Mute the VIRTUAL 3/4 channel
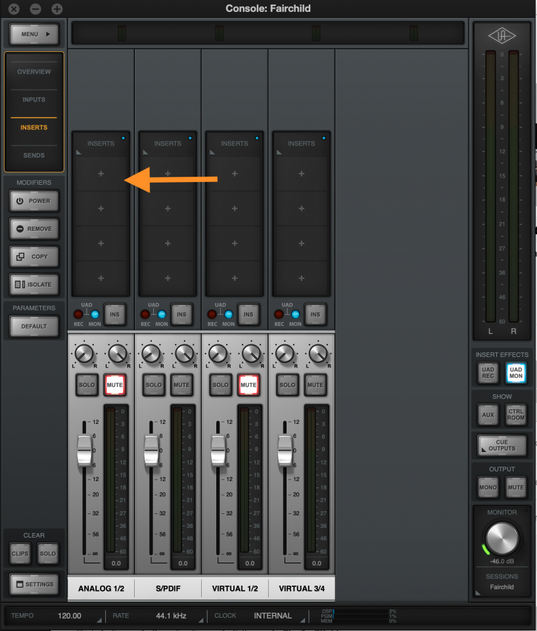537x631 pixels. pyautogui.click(x=315, y=385)
